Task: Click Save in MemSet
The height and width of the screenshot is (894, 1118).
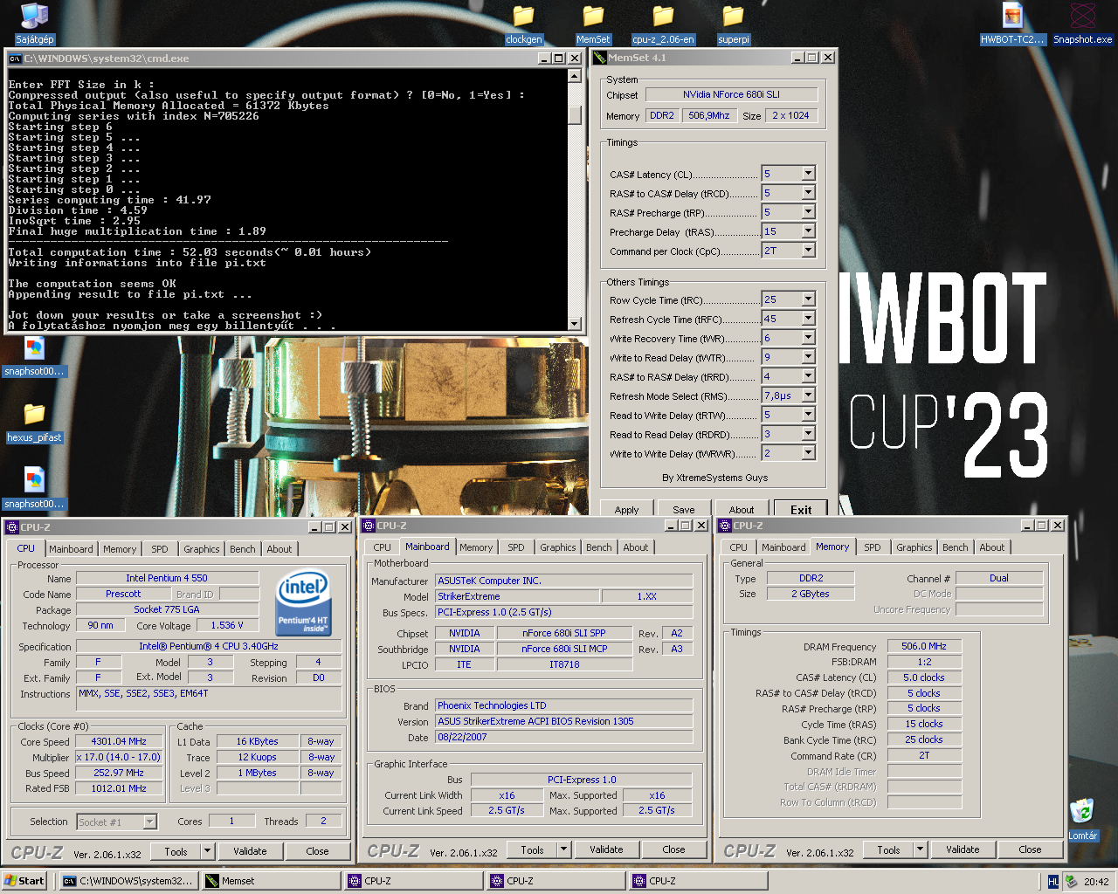Action: (x=684, y=510)
